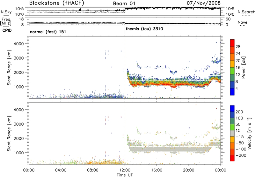Click the '1000' tick of velocity panel range axis
Screen dimensions: 255x177
tap(18, 153)
